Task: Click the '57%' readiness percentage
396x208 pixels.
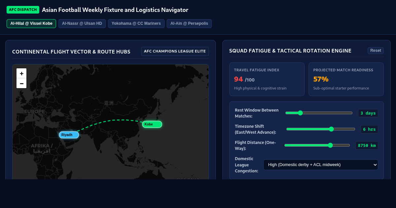Action: 321,79
